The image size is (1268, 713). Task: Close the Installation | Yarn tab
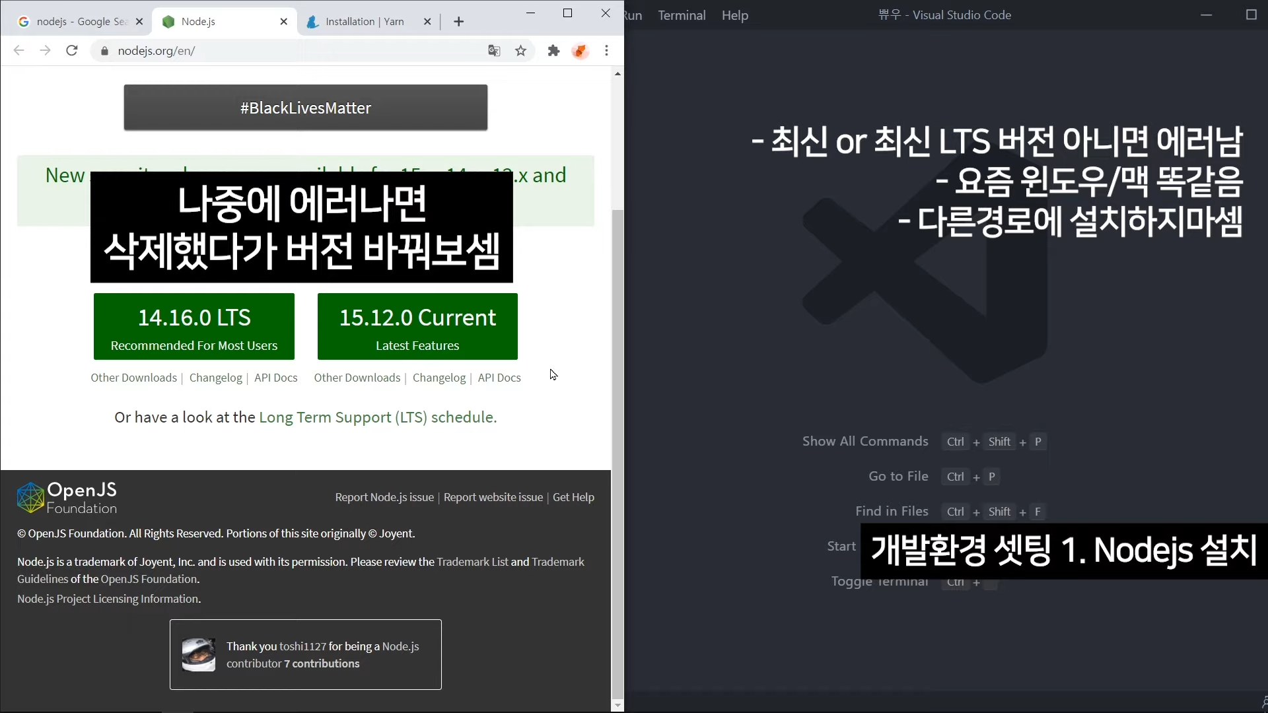(427, 22)
